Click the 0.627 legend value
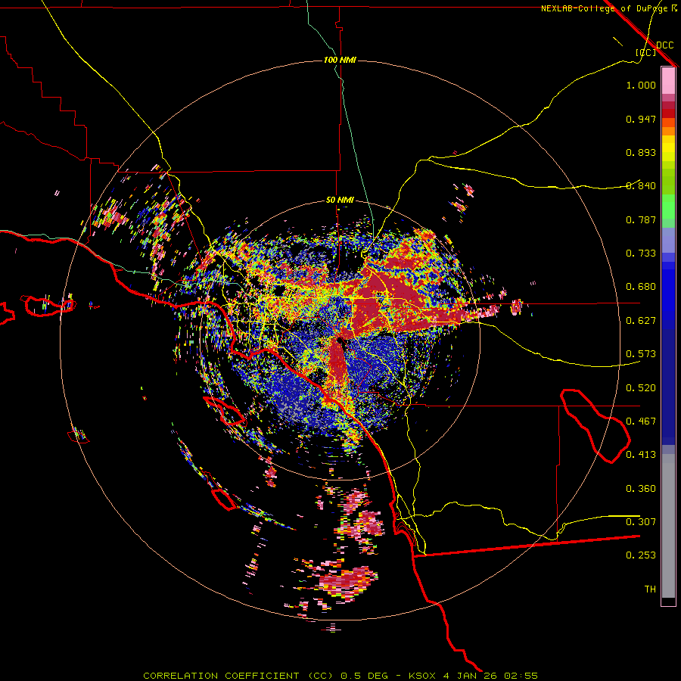Viewport: 681px width, 681px height. pos(641,321)
